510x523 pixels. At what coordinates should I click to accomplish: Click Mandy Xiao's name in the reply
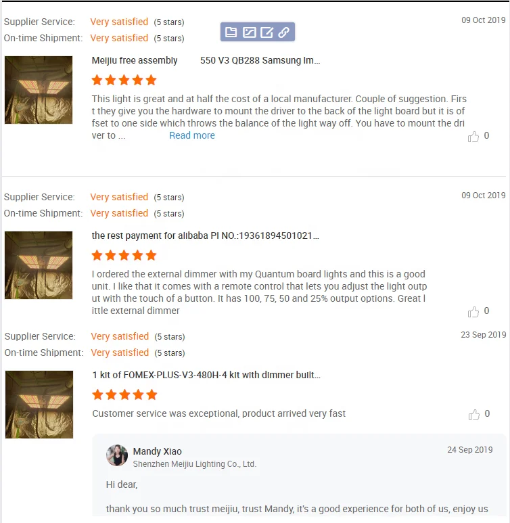click(x=158, y=451)
